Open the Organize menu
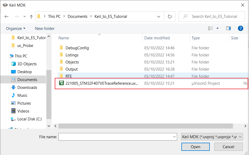This screenshot has width=249, height=155. tap(16, 28)
